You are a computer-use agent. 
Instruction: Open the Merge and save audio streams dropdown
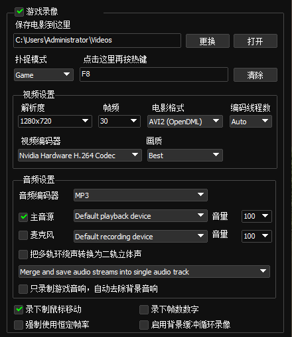click(x=144, y=271)
